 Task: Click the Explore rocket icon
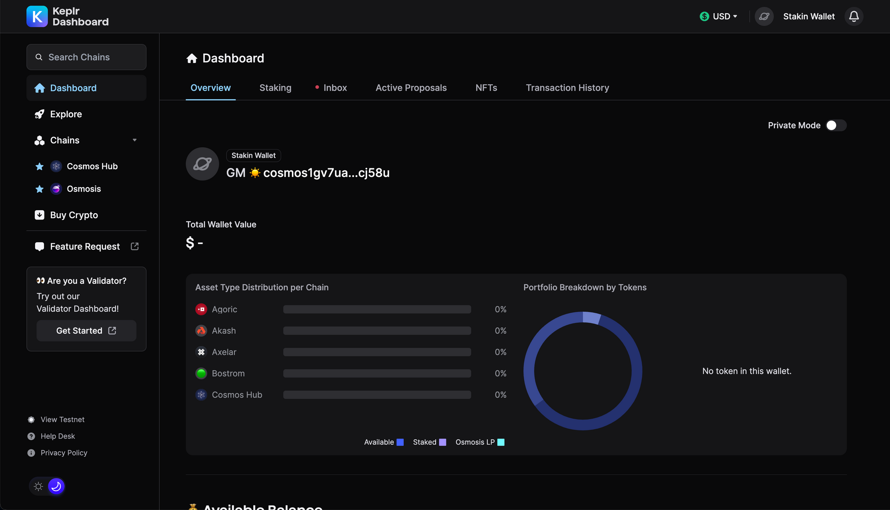[40, 114]
